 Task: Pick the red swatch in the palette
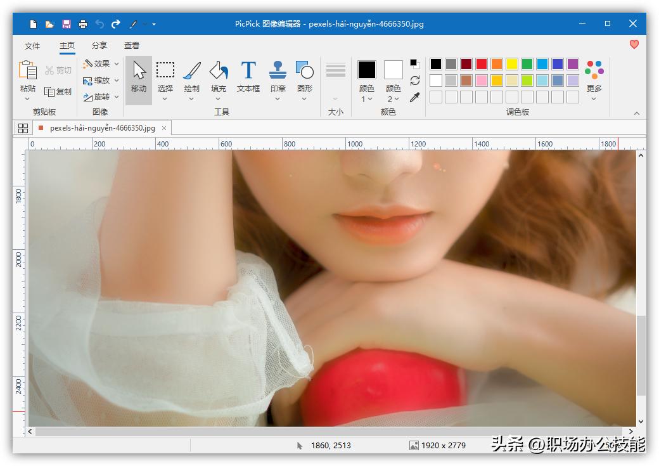coord(482,64)
